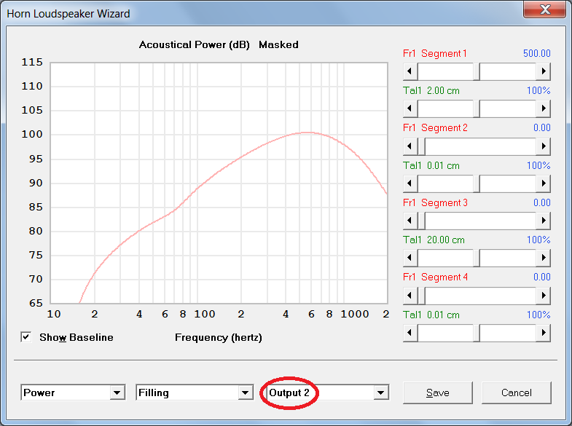The image size is (572, 426).
Task: Click the Cancel button
Action: 516,393
